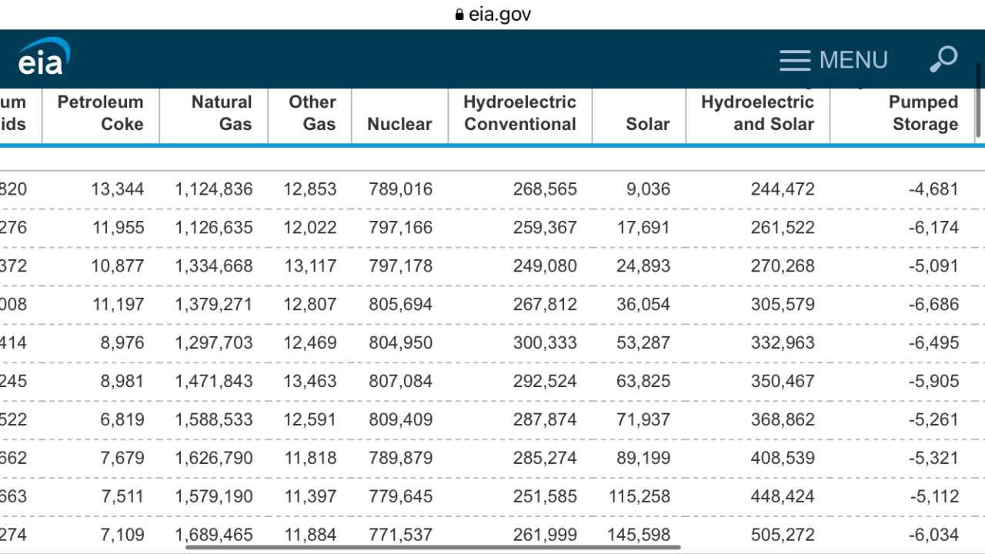Open the hamburger MENU navigation

tap(833, 60)
